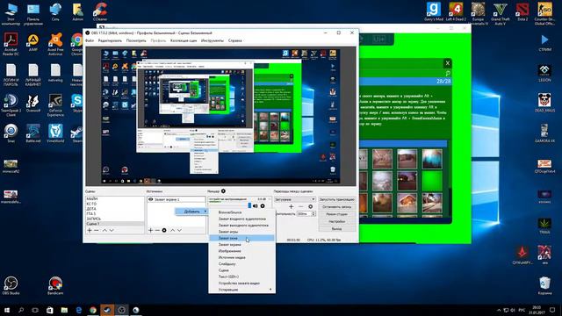Open Recycle Bin Корзина on desktop
The image size is (562, 316).
click(x=544, y=285)
